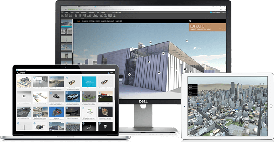Click the Import icon in monitor toolbar

pyautogui.click(x=62, y=15)
